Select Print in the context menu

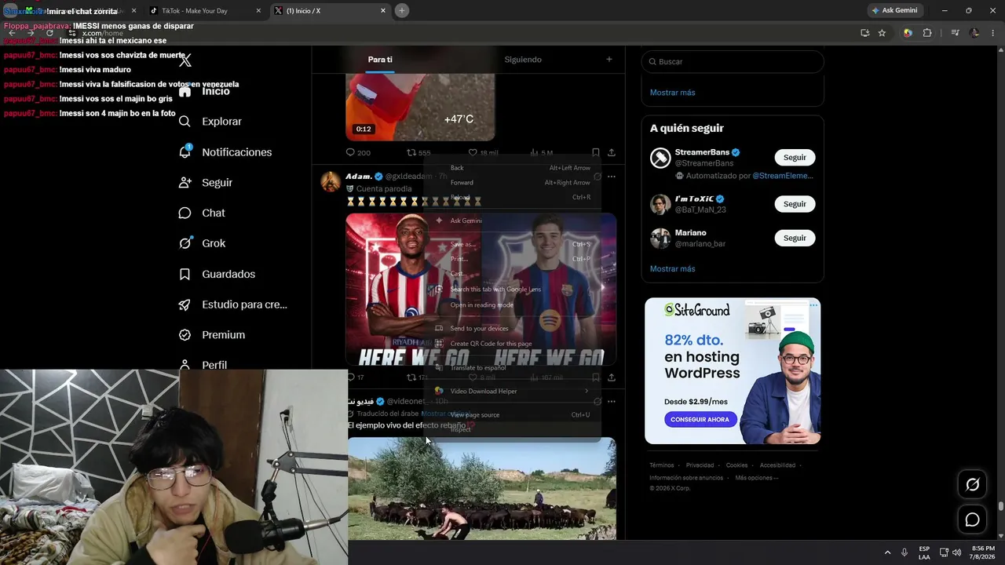point(512,259)
